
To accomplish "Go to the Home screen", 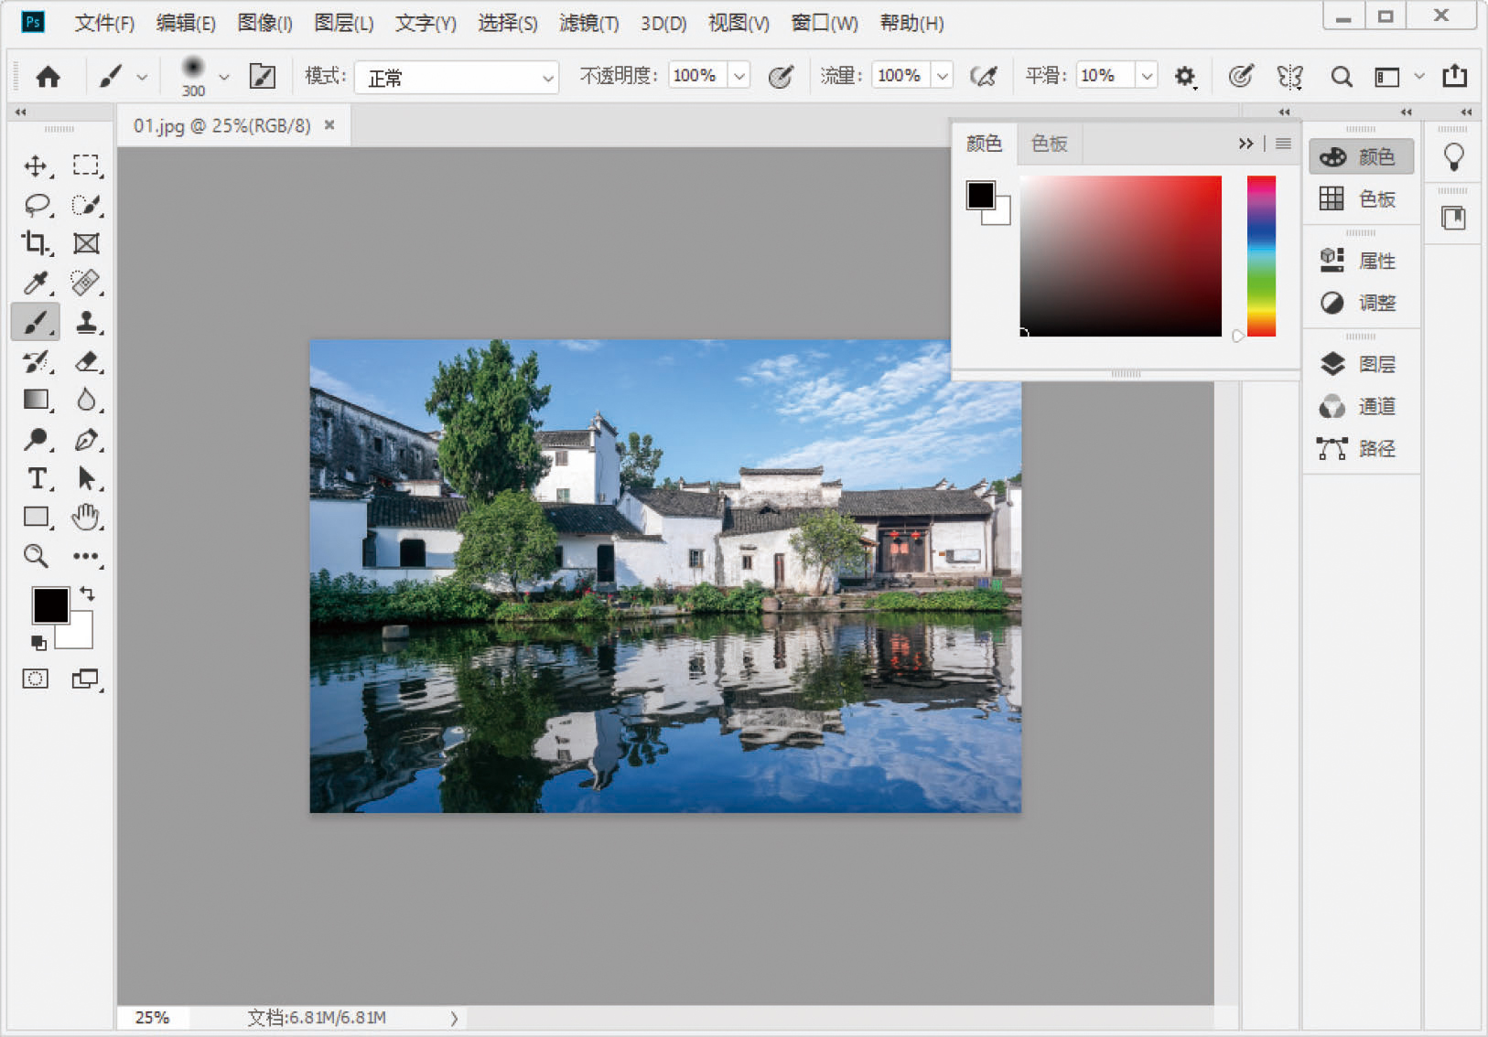I will point(48,77).
